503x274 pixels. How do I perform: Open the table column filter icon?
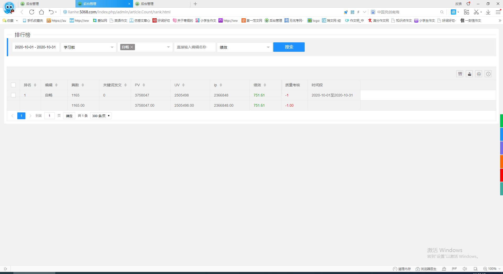click(460, 74)
